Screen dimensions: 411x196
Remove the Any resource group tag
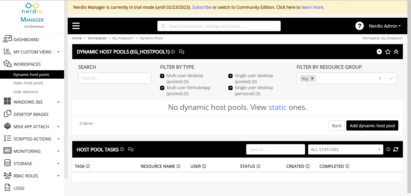click(312, 78)
